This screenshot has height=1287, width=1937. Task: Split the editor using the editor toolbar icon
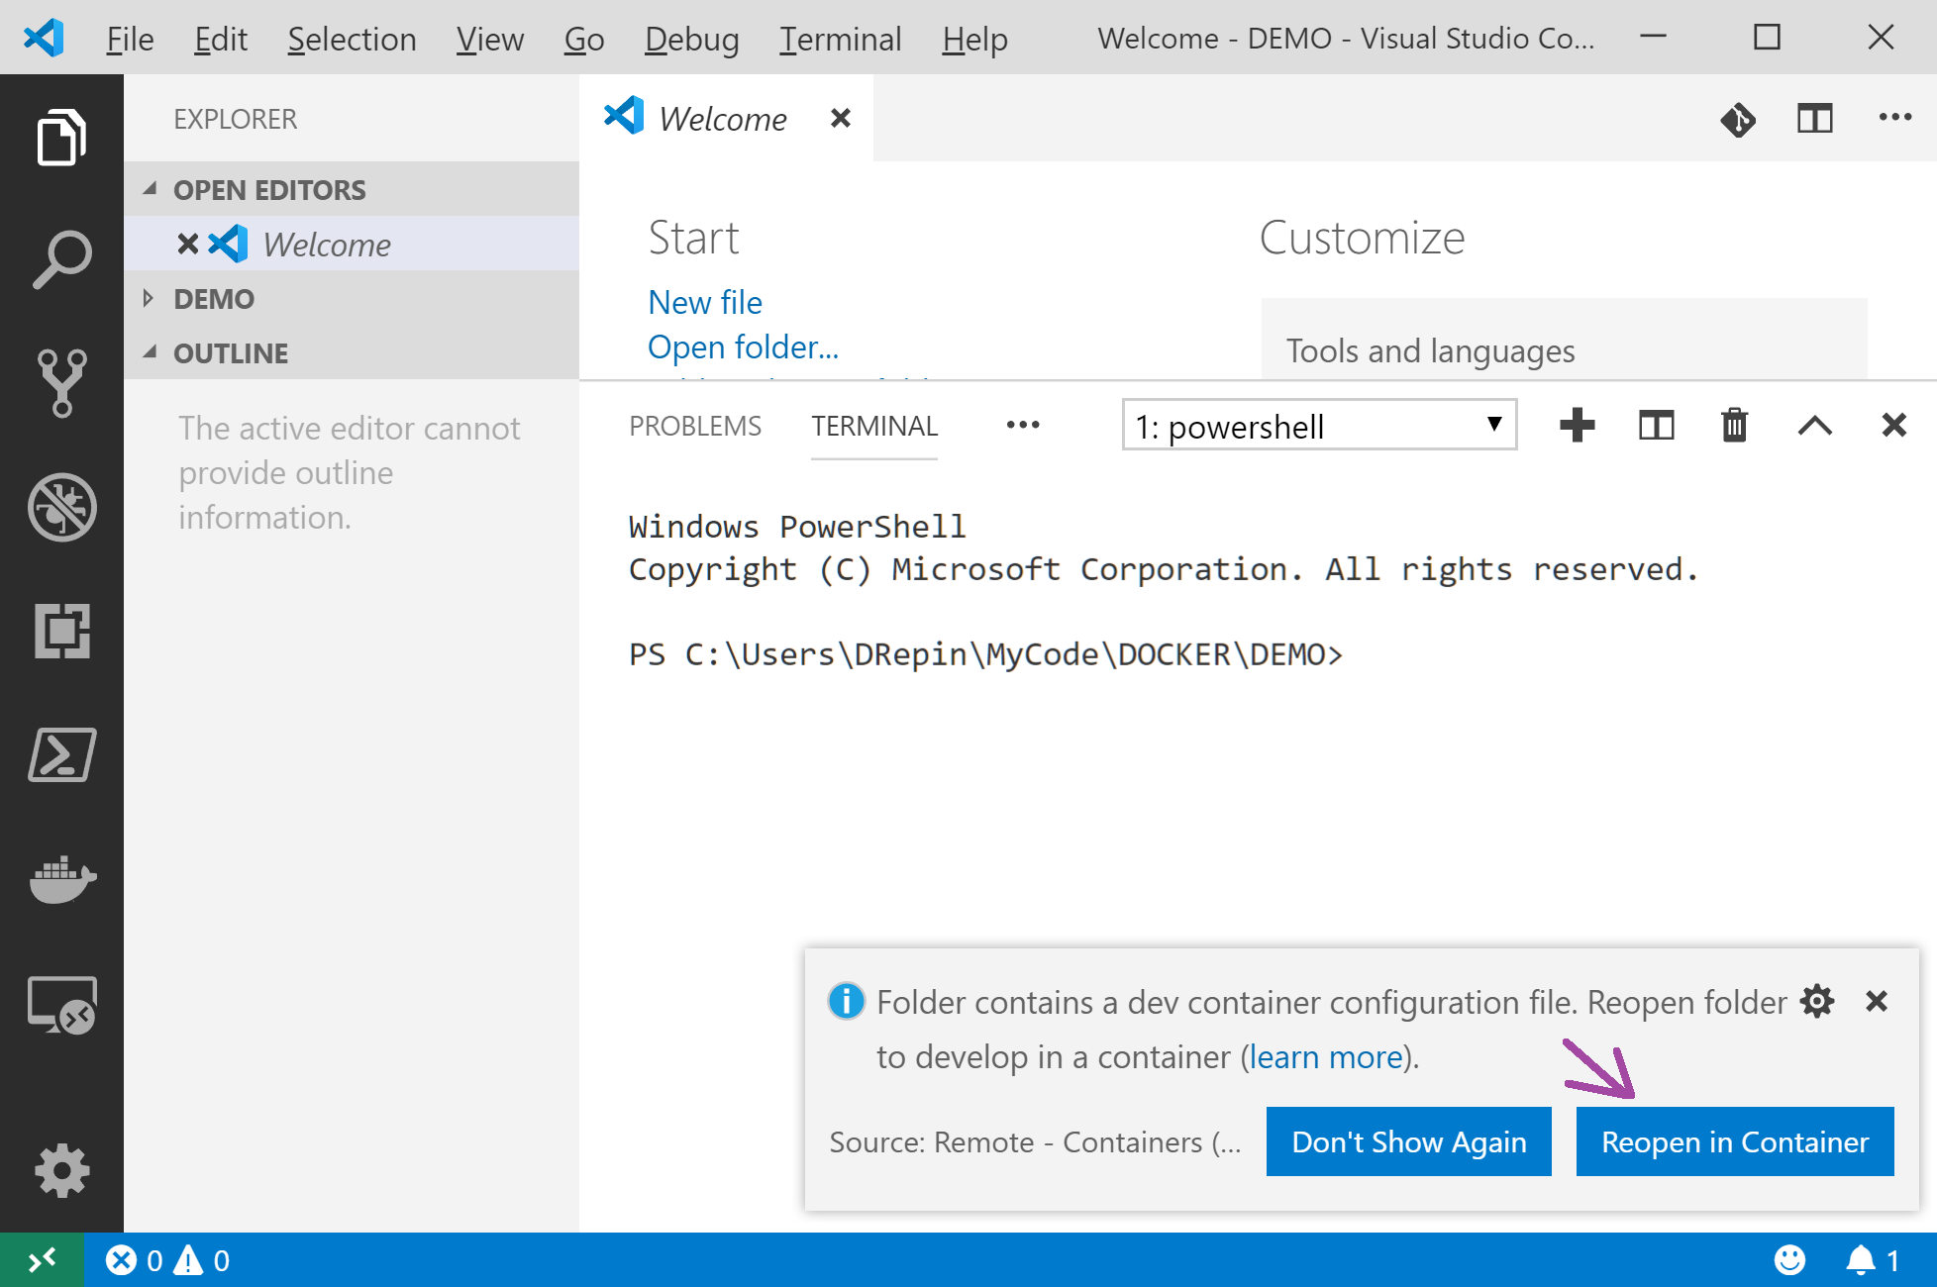click(x=1815, y=120)
